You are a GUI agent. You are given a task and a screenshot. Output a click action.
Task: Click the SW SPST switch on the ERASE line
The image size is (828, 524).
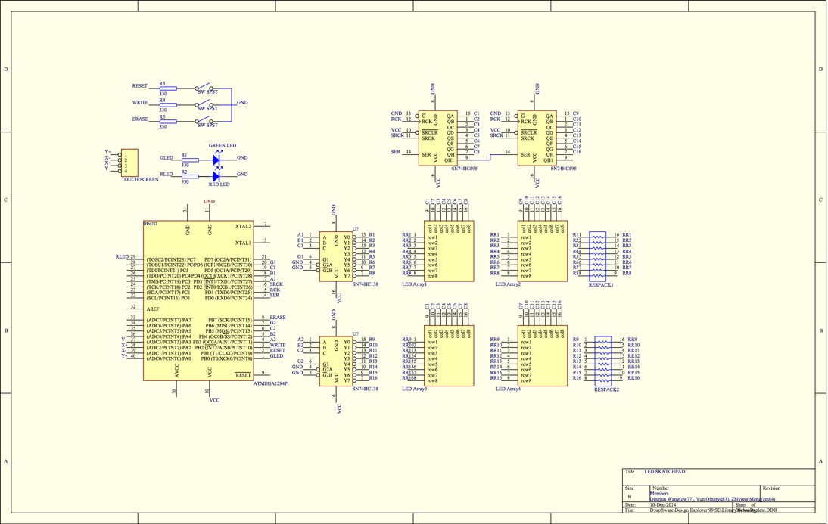[204, 121]
